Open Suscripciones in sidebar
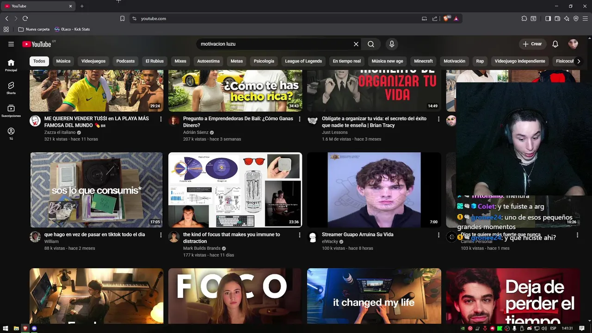 click(11, 111)
